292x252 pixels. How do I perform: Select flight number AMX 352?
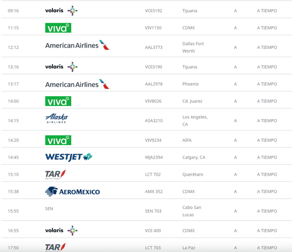[154, 192]
